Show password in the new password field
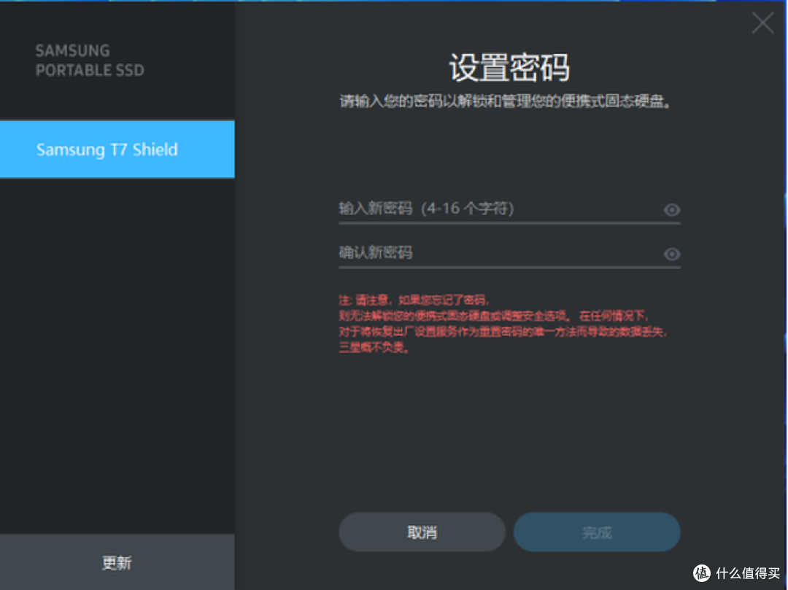 point(671,209)
